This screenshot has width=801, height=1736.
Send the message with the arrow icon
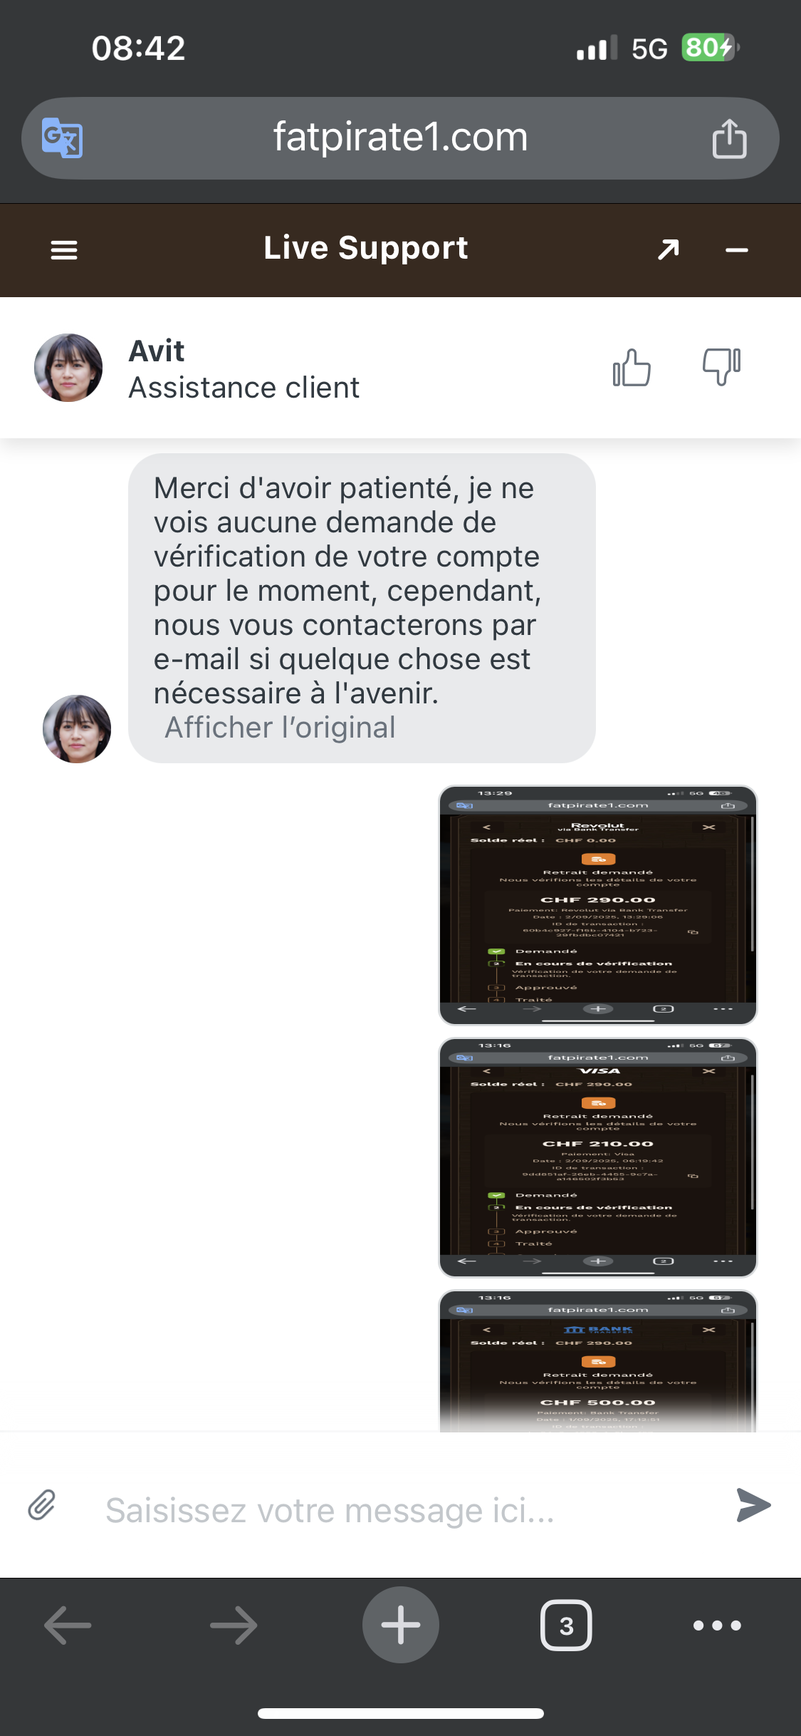click(753, 1505)
